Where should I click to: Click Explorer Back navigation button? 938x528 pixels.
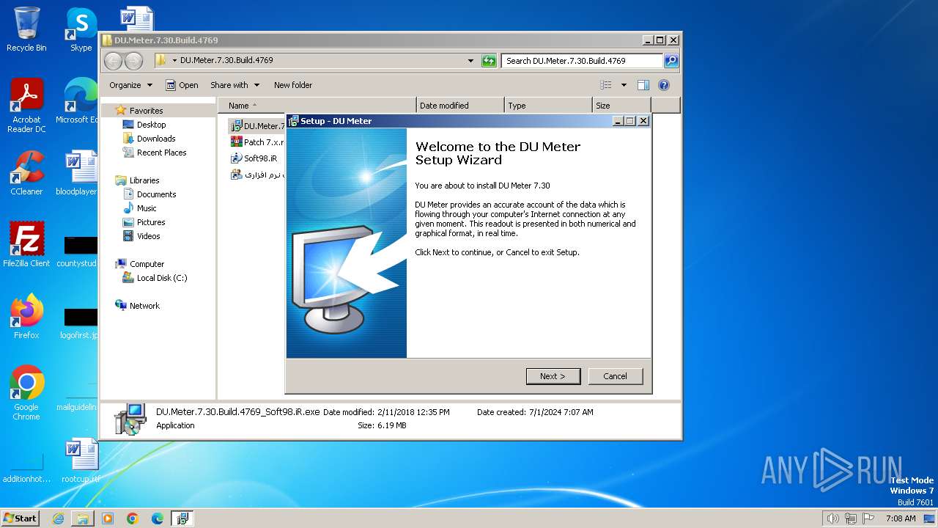[114, 61]
